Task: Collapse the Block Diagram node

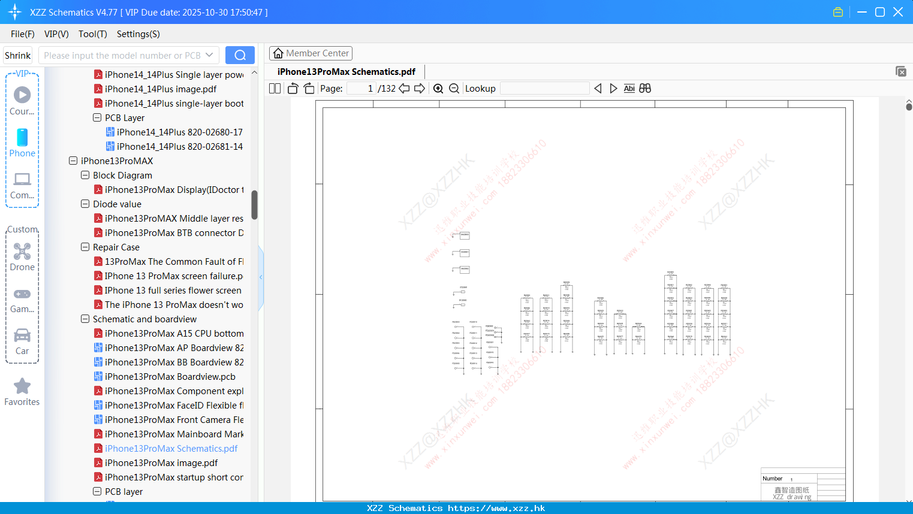Action: coord(85,175)
